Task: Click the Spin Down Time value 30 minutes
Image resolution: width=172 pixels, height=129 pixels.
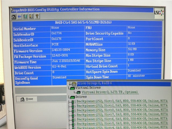Action: coord(136,76)
